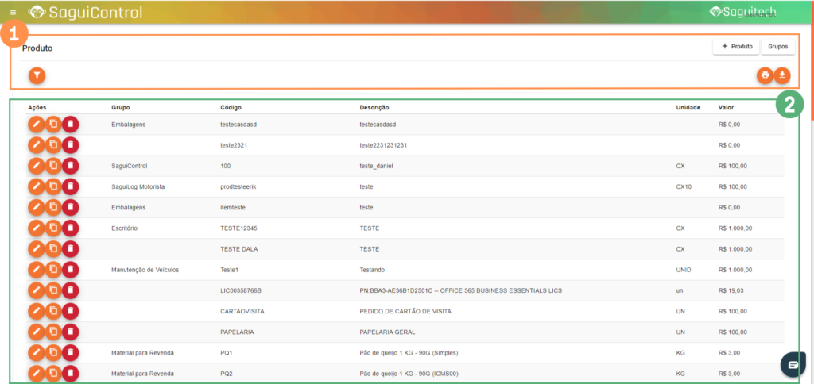Click the Descrição column header

pos(374,107)
